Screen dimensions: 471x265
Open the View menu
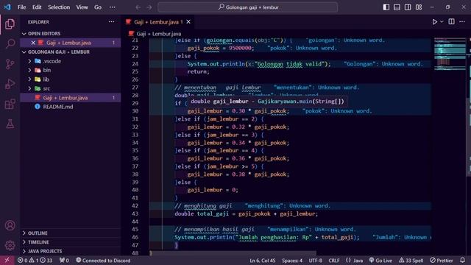pyautogui.click(x=82, y=7)
